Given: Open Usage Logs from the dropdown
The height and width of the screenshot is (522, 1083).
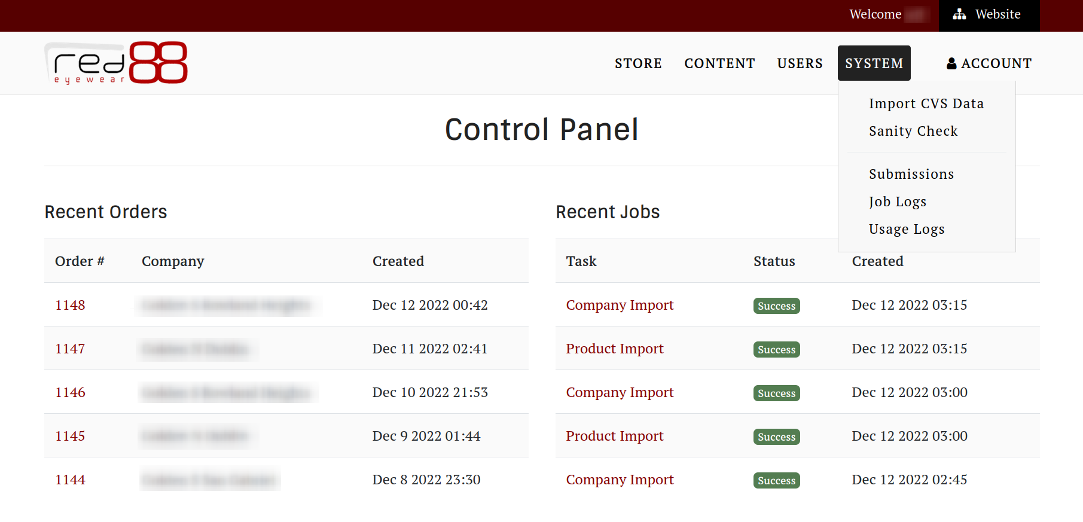Looking at the screenshot, I should 907,229.
